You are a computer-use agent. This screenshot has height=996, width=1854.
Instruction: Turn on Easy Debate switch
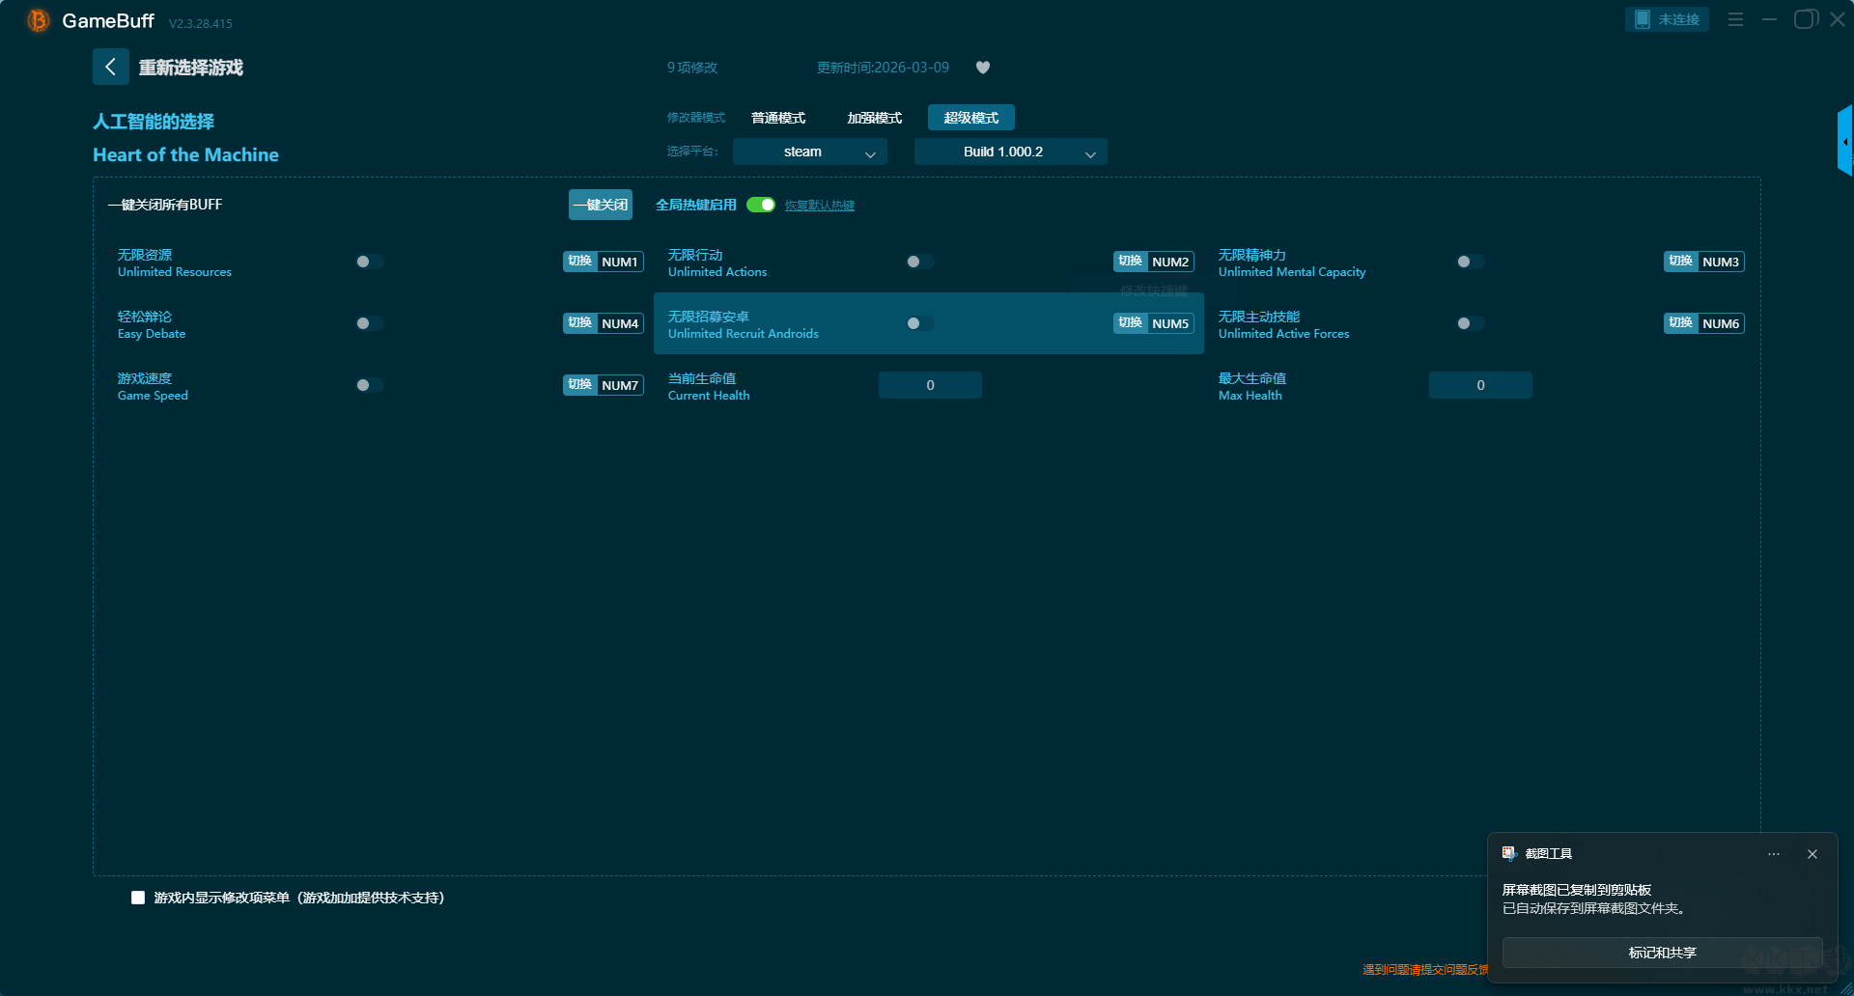369,323
